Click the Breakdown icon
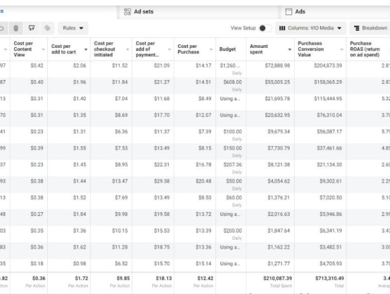Viewport: 390px width, 294px height. (x=357, y=28)
